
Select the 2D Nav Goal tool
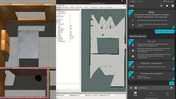(102, 7)
